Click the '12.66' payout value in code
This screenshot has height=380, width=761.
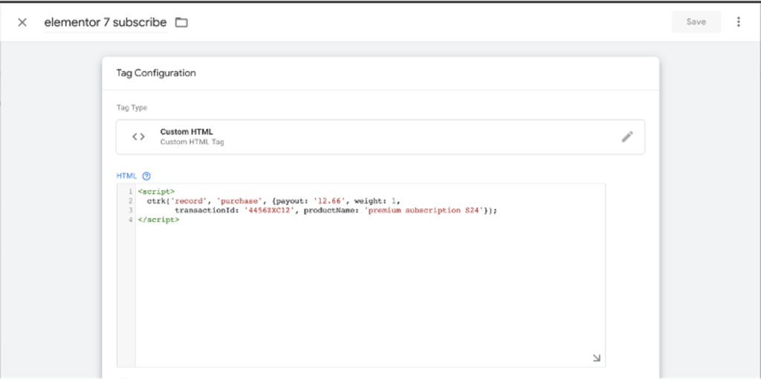[329, 200]
